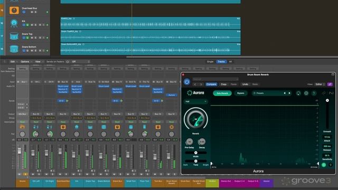Toggle the Aurora plugin power button
338x190 pixels.
[187, 82]
